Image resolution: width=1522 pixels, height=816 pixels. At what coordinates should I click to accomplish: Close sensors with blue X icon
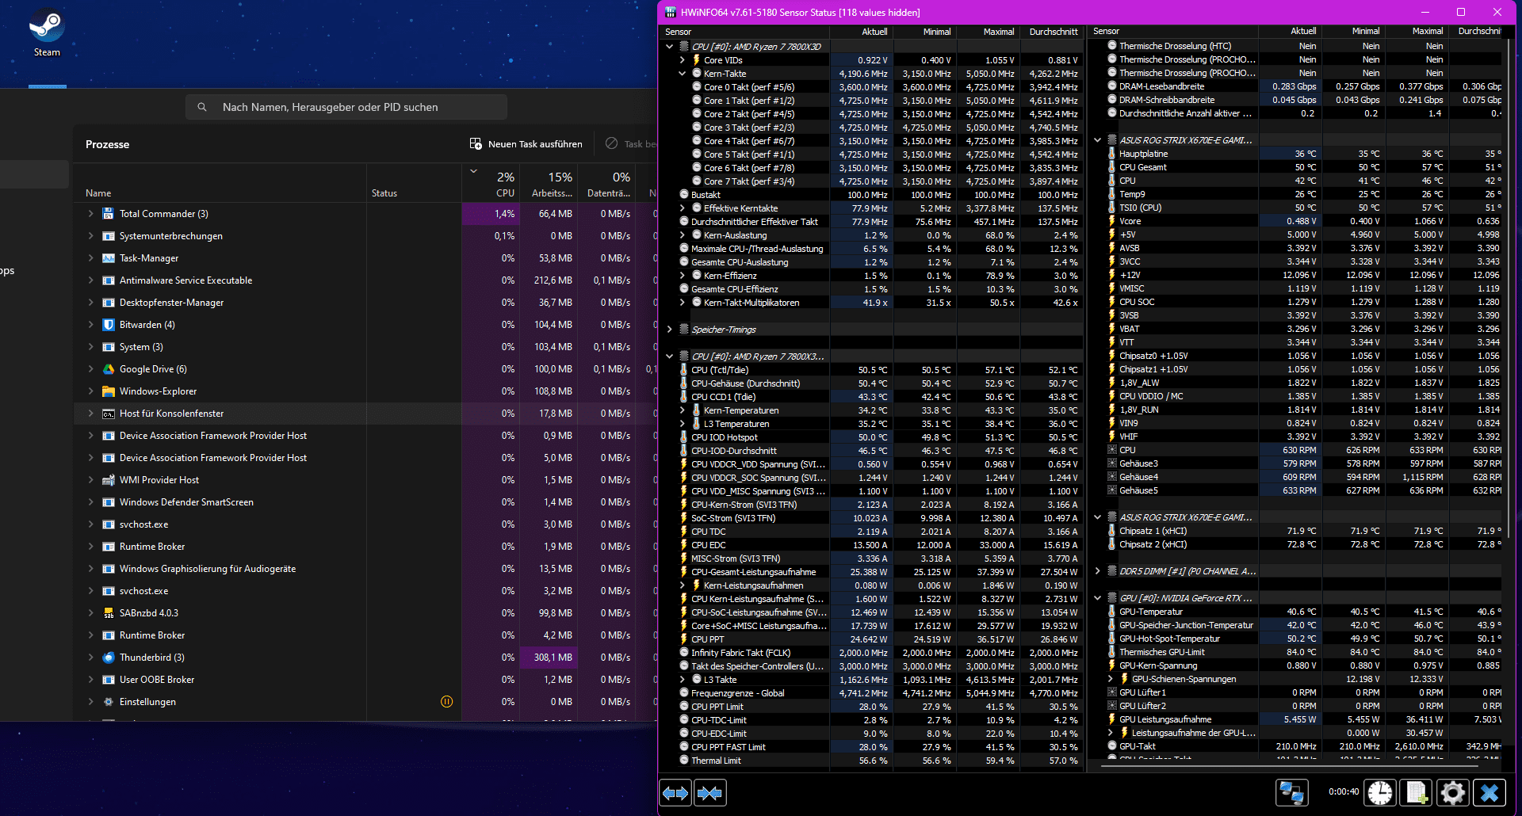point(1489,793)
